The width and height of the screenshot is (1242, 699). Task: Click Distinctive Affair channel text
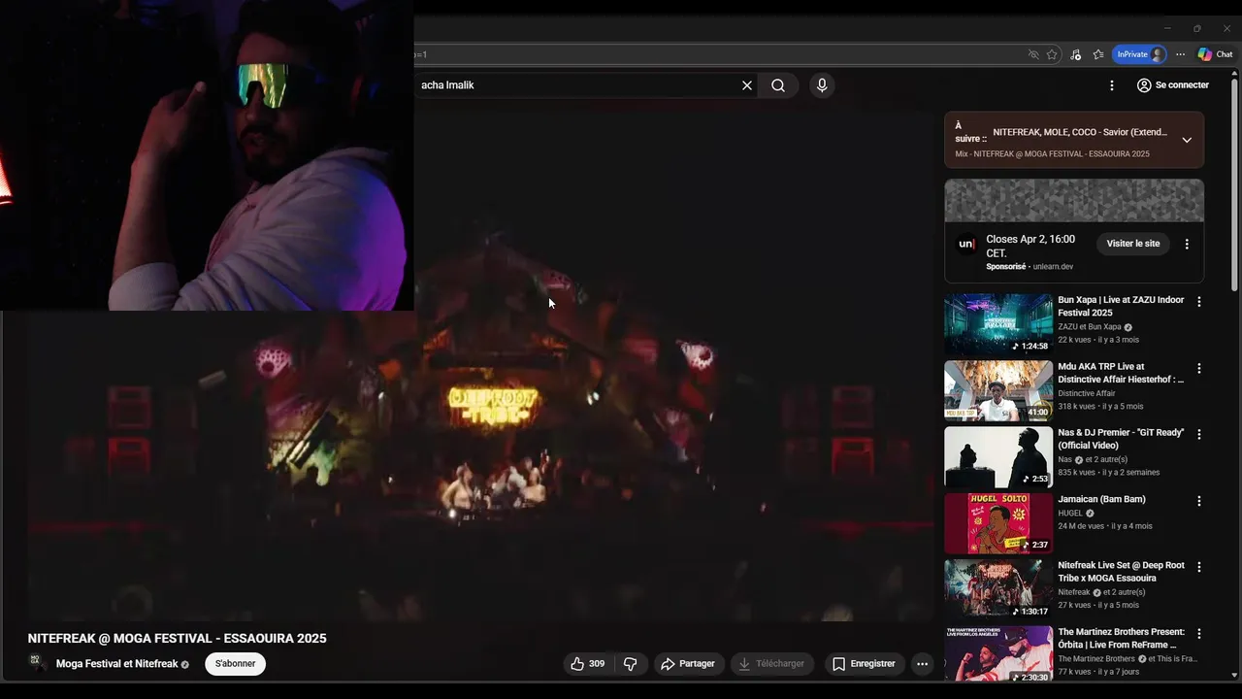coord(1087,393)
